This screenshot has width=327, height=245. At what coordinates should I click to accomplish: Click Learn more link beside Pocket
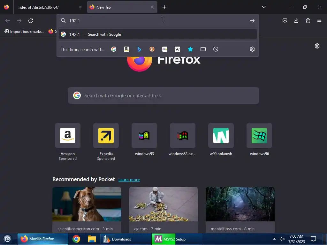click(x=129, y=180)
